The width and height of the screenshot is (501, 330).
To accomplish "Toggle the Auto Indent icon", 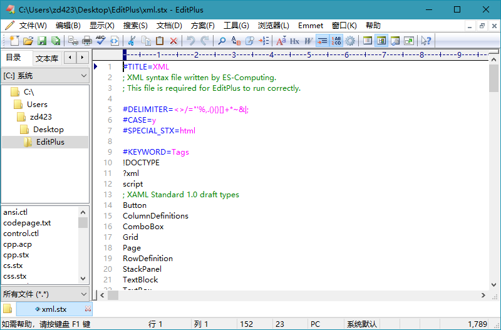I will (322, 41).
